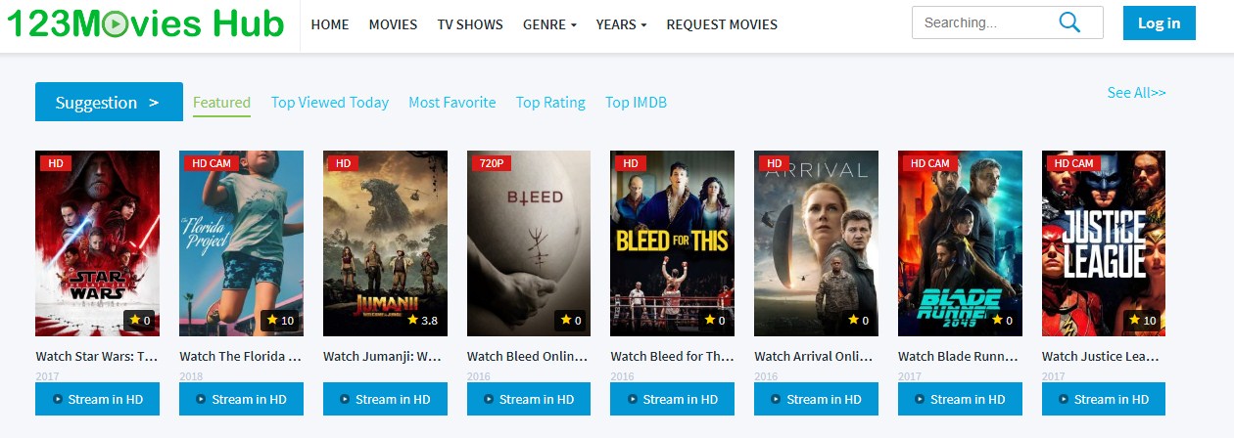Image resolution: width=1234 pixels, height=438 pixels.
Task: Click the HD CAM badge on Florida Project
Action: coord(212,163)
